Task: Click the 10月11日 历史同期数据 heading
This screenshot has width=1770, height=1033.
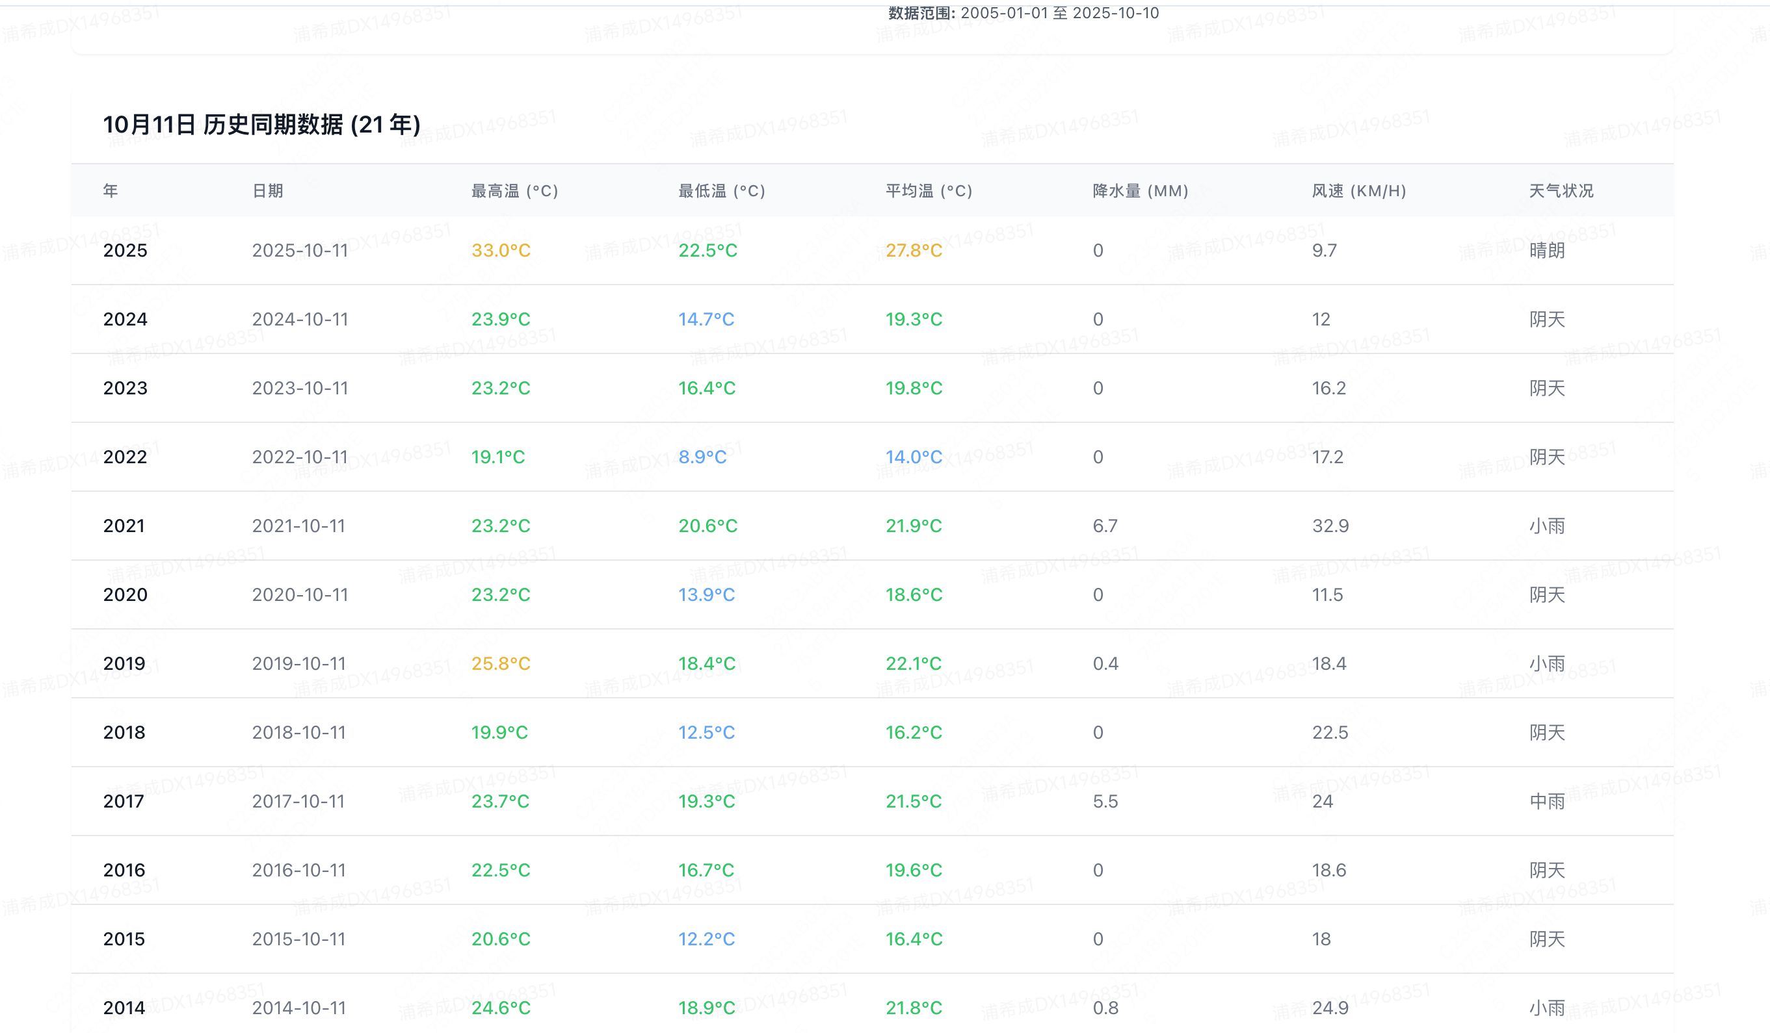Action: [261, 125]
